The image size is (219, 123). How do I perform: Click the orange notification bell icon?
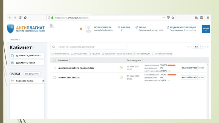(81, 29)
